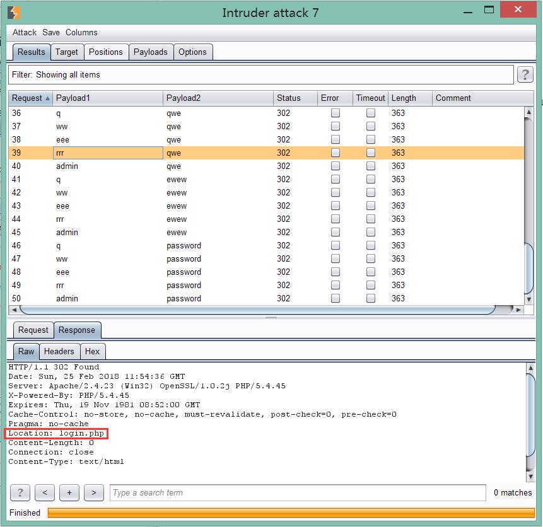Toggle Error checkbox for request 45
543x527 pixels.
tap(336, 232)
